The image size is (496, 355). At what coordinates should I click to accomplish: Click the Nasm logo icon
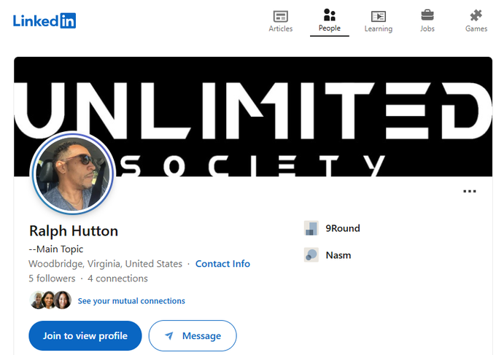coord(311,255)
